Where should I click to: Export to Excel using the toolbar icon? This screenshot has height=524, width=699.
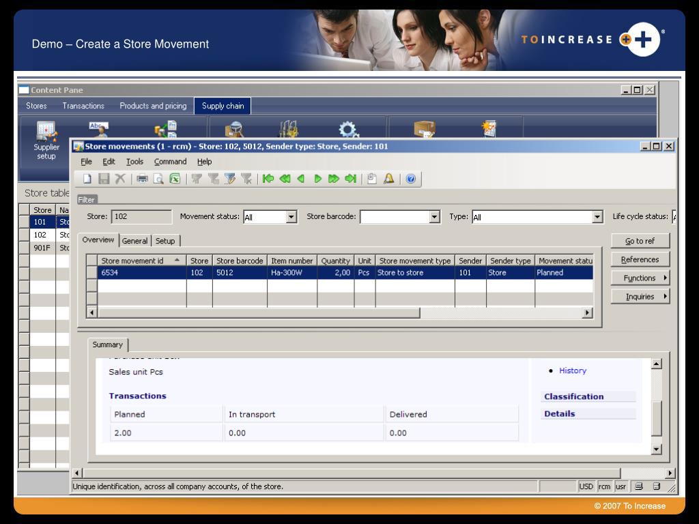point(175,179)
